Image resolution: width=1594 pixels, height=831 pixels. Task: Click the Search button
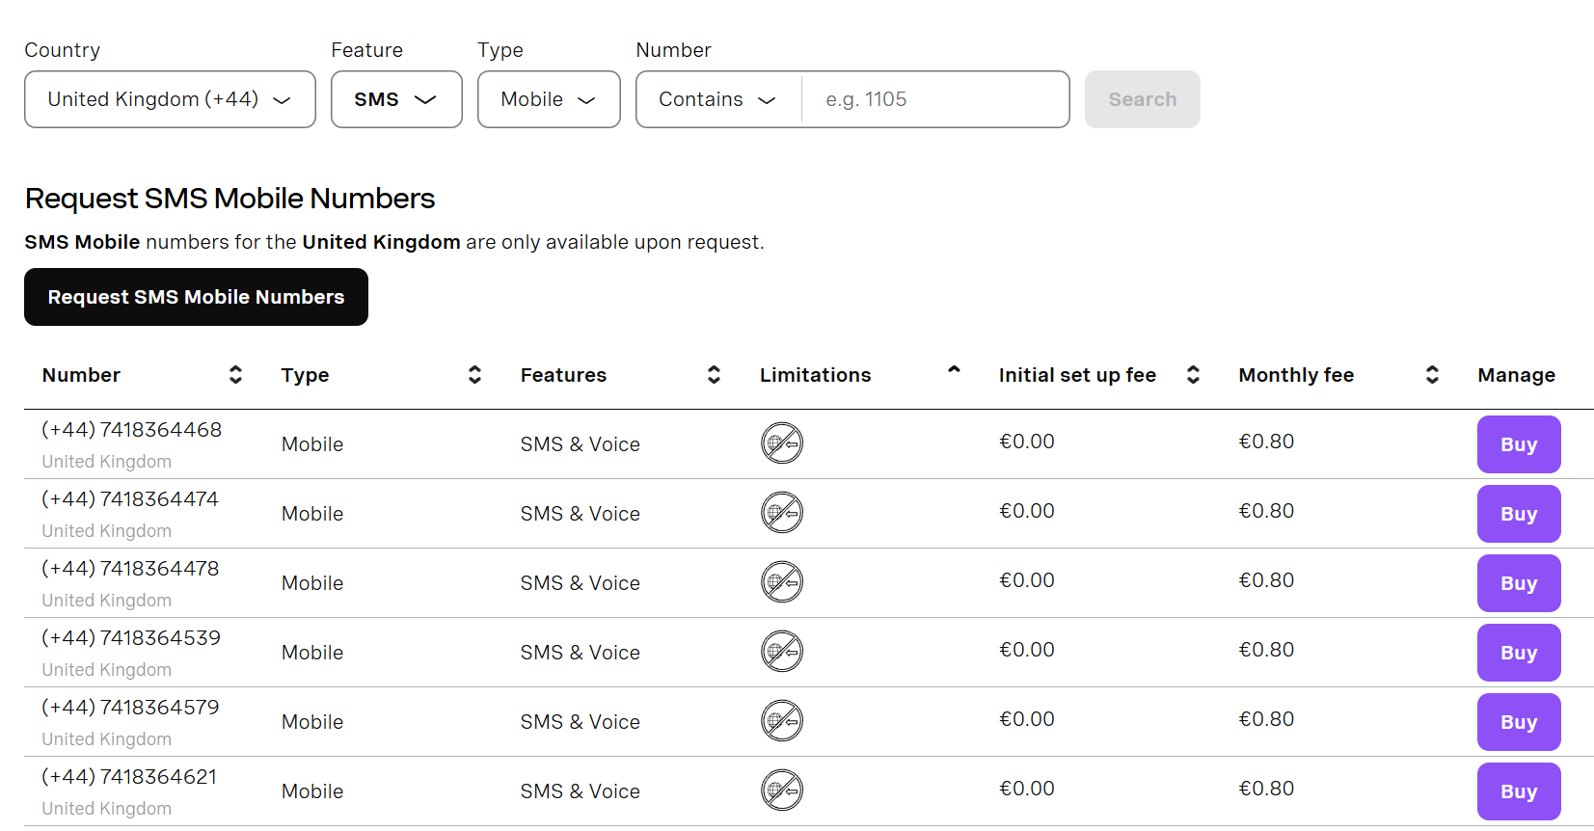1143,99
